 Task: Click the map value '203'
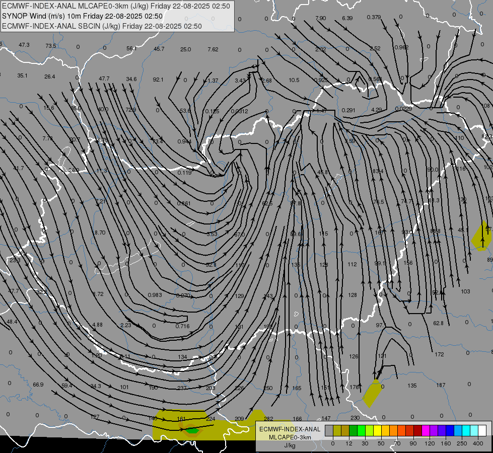210,388
